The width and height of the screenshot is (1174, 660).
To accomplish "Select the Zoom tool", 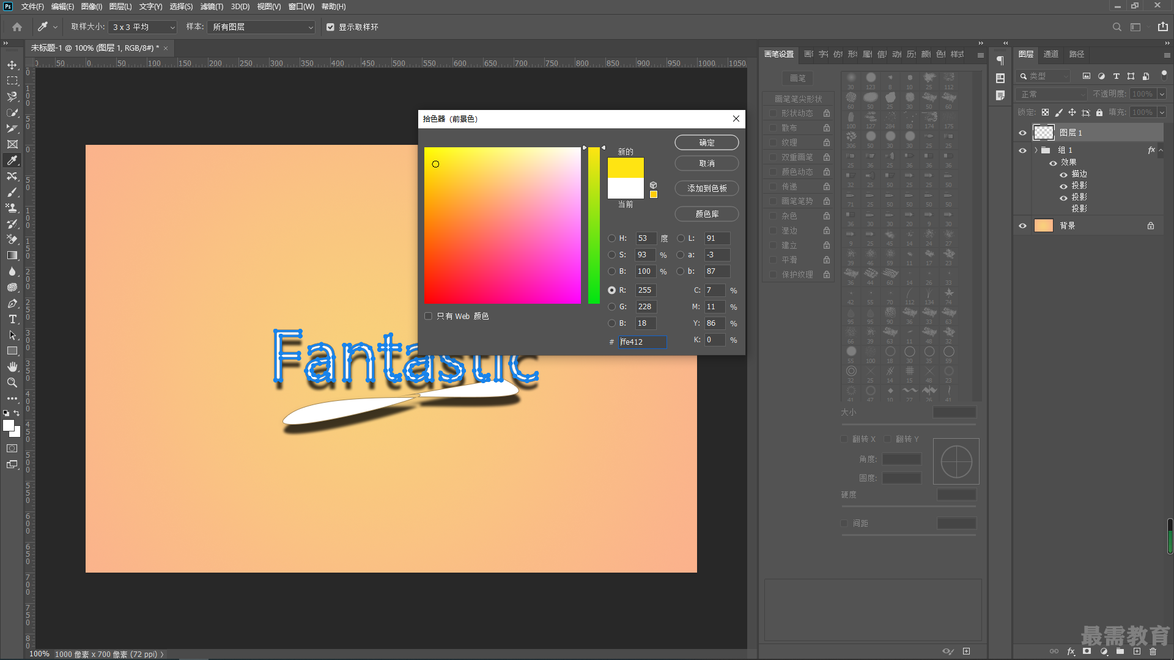I will (12, 383).
